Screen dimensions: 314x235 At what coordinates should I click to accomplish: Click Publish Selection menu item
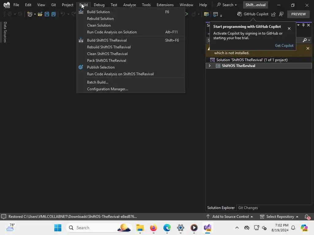(x=131, y=67)
